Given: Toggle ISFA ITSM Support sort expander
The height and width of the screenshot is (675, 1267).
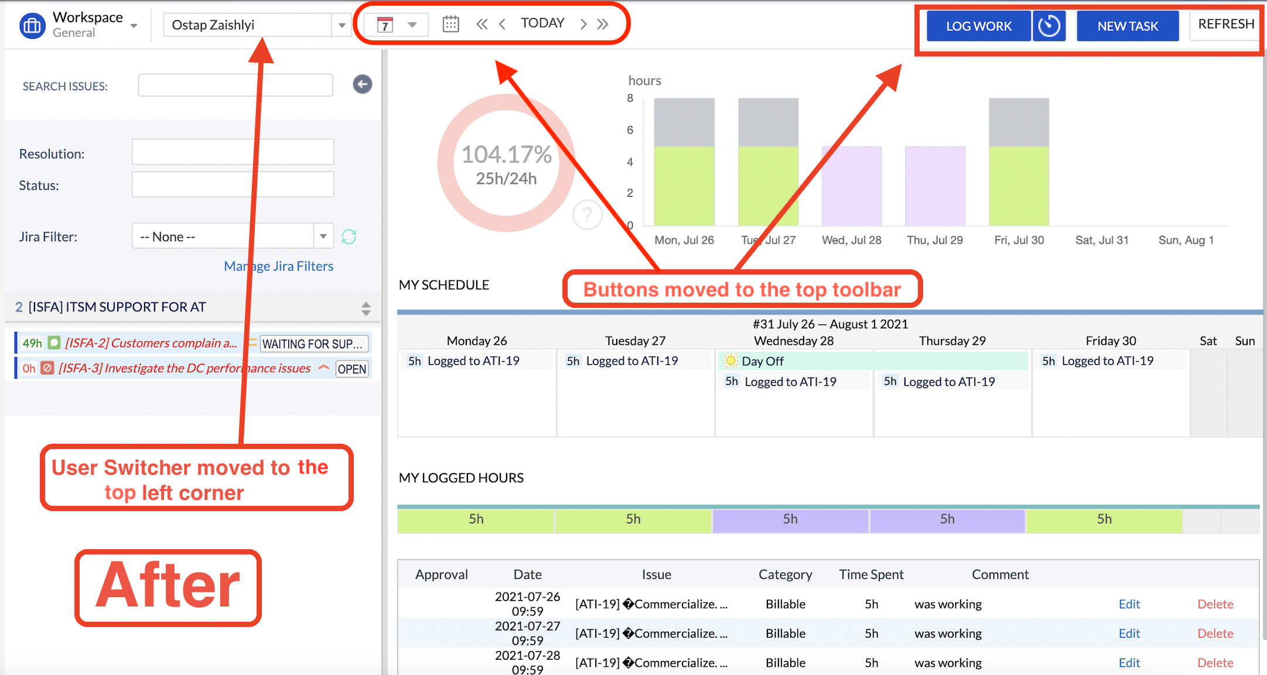Looking at the screenshot, I should (x=366, y=308).
